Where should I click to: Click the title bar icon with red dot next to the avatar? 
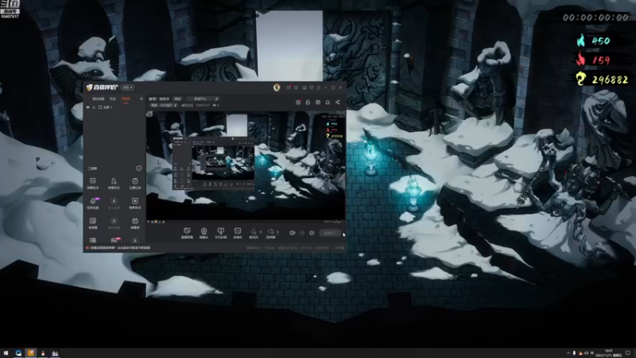point(289,88)
